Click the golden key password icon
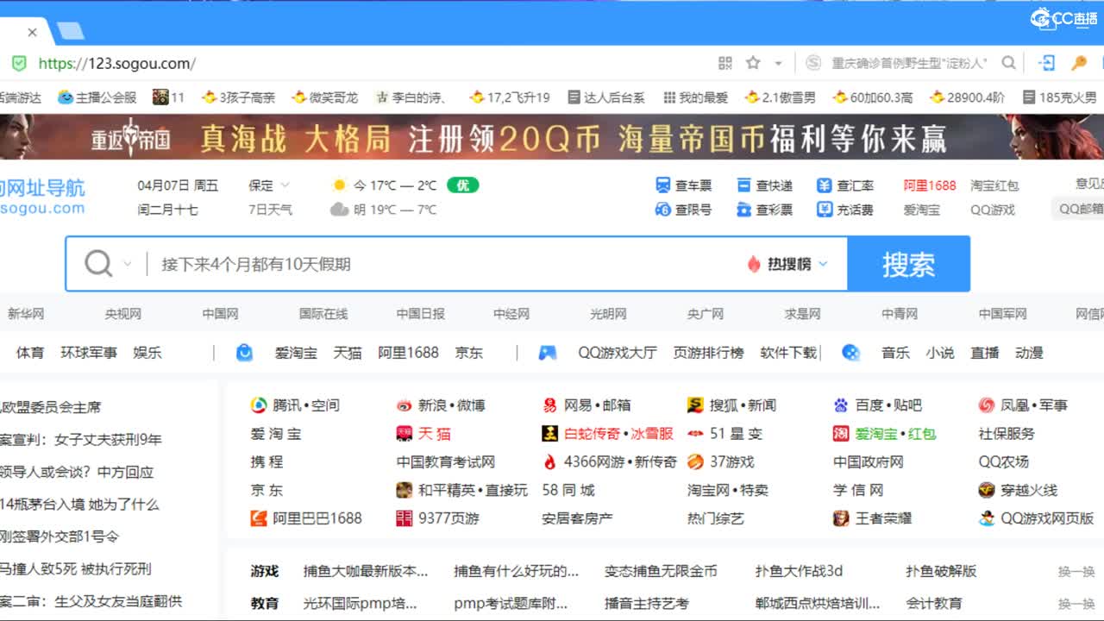Viewport: 1104px width, 621px height. pyautogui.click(x=1079, y=63)
